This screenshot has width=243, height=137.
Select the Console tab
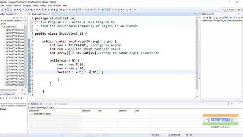point(208,14)
